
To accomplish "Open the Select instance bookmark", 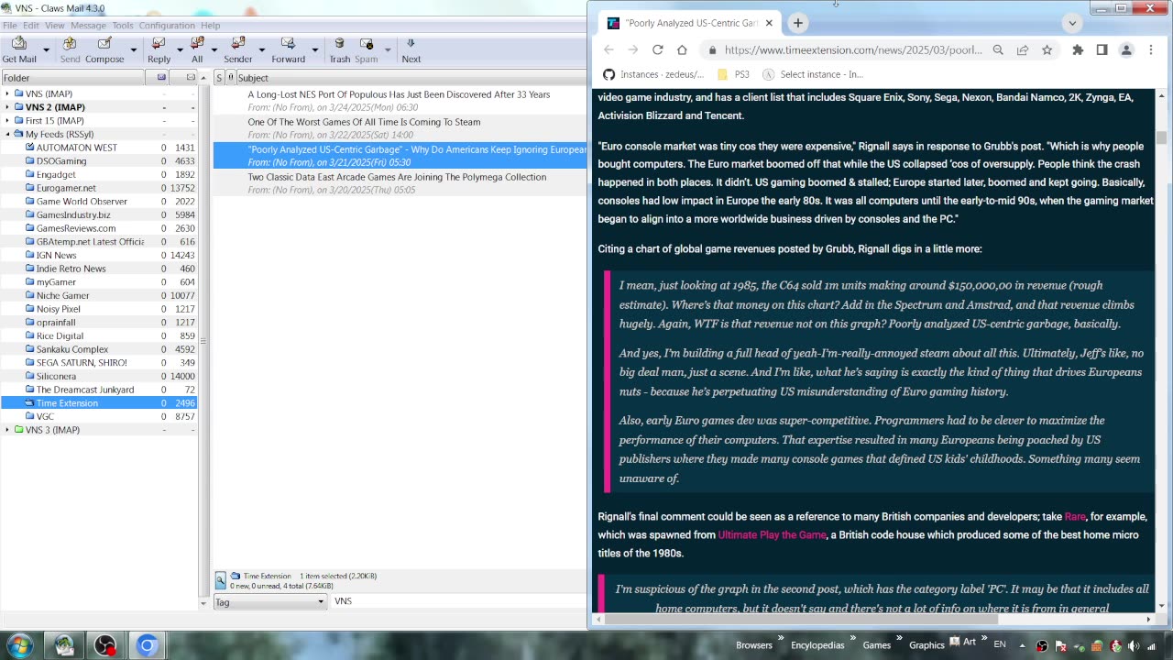I will (813, 74).
